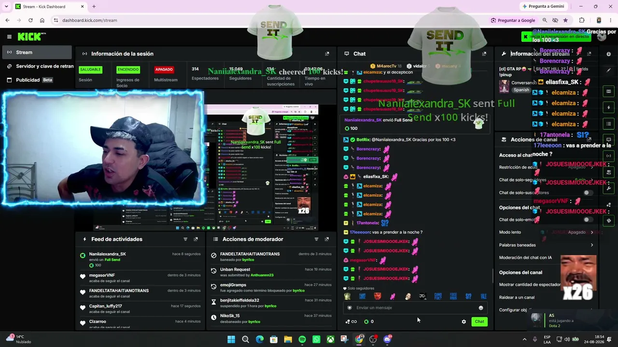Image resolution: width=618 pixels, height=347 pixels.
Task: Pop out Feed de actividades panel
Action: click(196, 239)
